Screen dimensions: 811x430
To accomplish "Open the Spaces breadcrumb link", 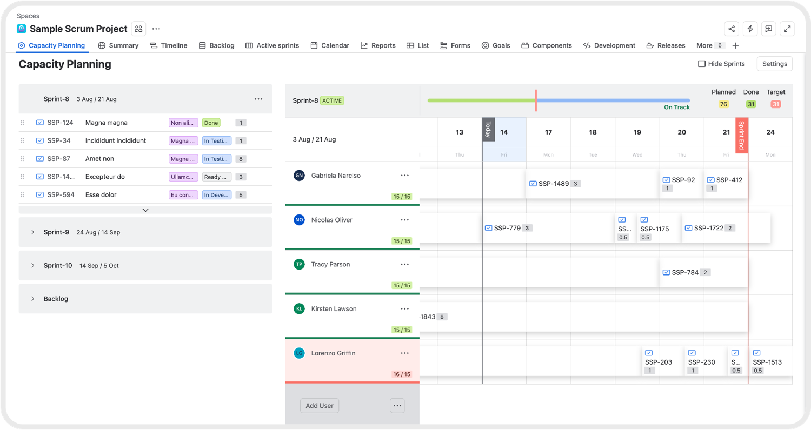I will (28, 16).
